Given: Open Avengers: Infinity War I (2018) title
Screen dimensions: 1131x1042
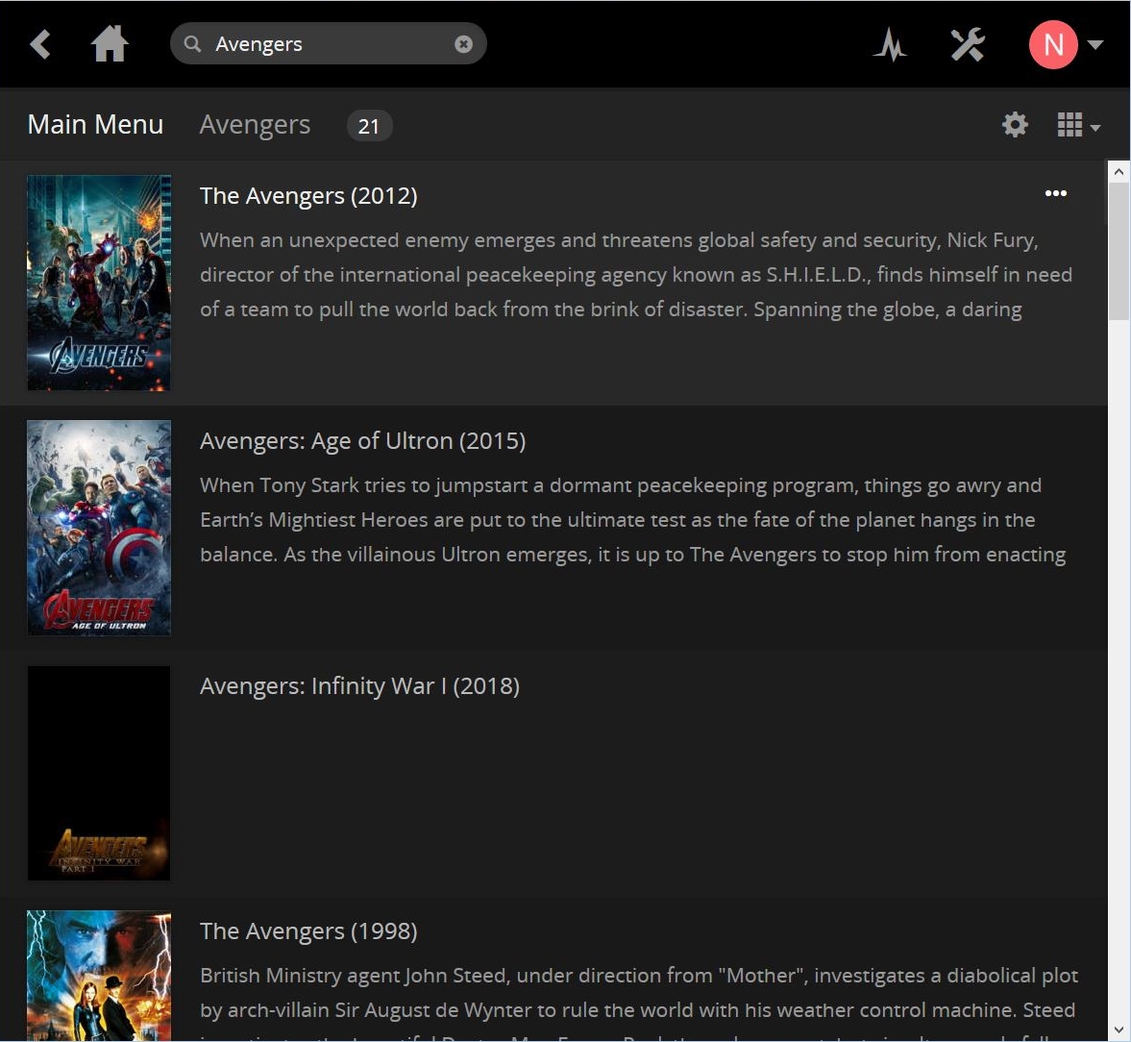Looking at the screenshot, I should (360, 686).
